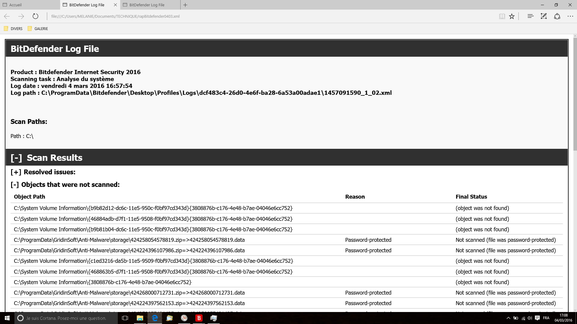Click the Log date line

[71, 86]
